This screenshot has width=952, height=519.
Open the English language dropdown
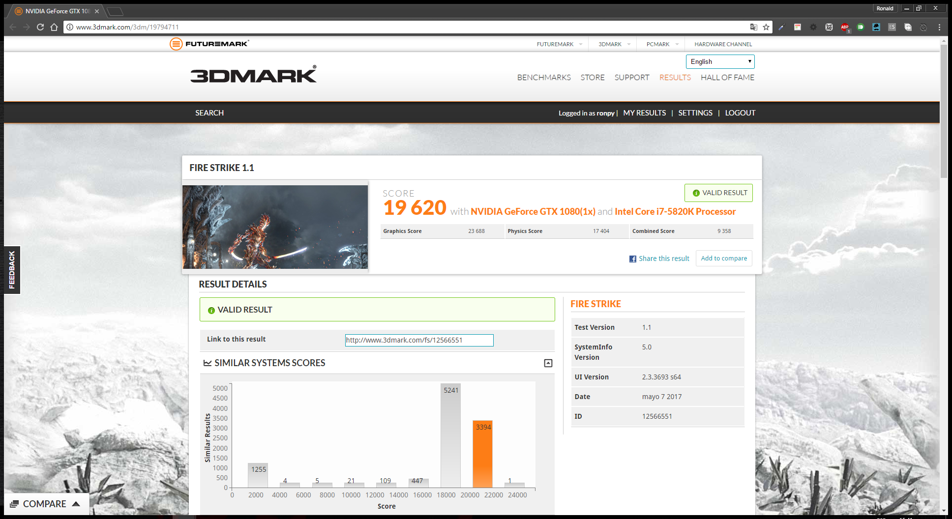click(720, 61)
